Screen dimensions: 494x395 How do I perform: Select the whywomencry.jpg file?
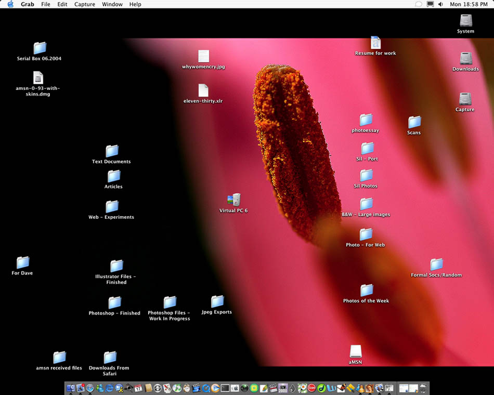point(203,56)
